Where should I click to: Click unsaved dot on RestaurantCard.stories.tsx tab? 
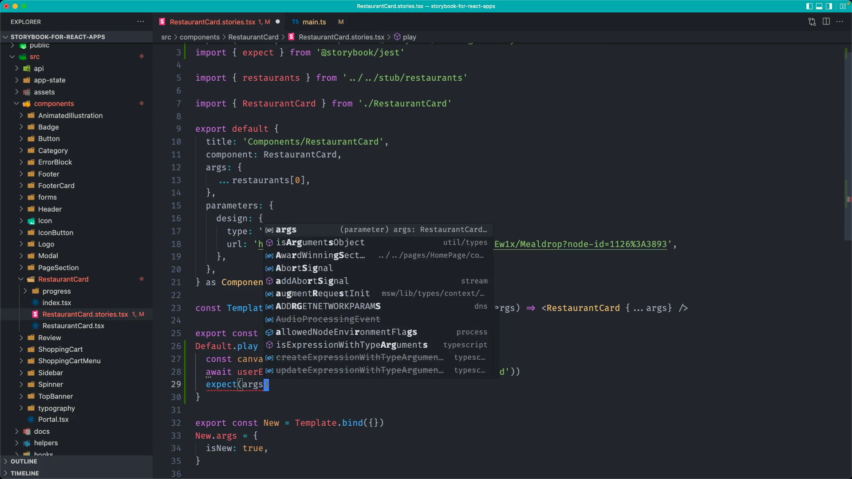278,22
